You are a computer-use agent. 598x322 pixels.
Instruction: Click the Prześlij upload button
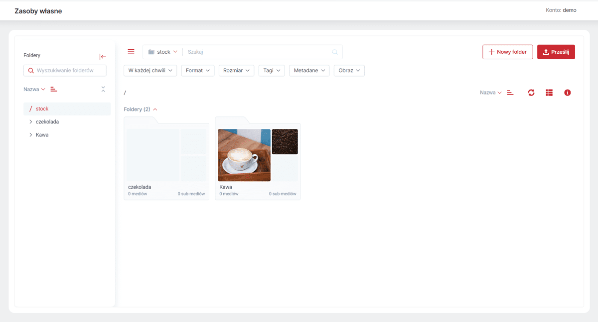[556, 52]
